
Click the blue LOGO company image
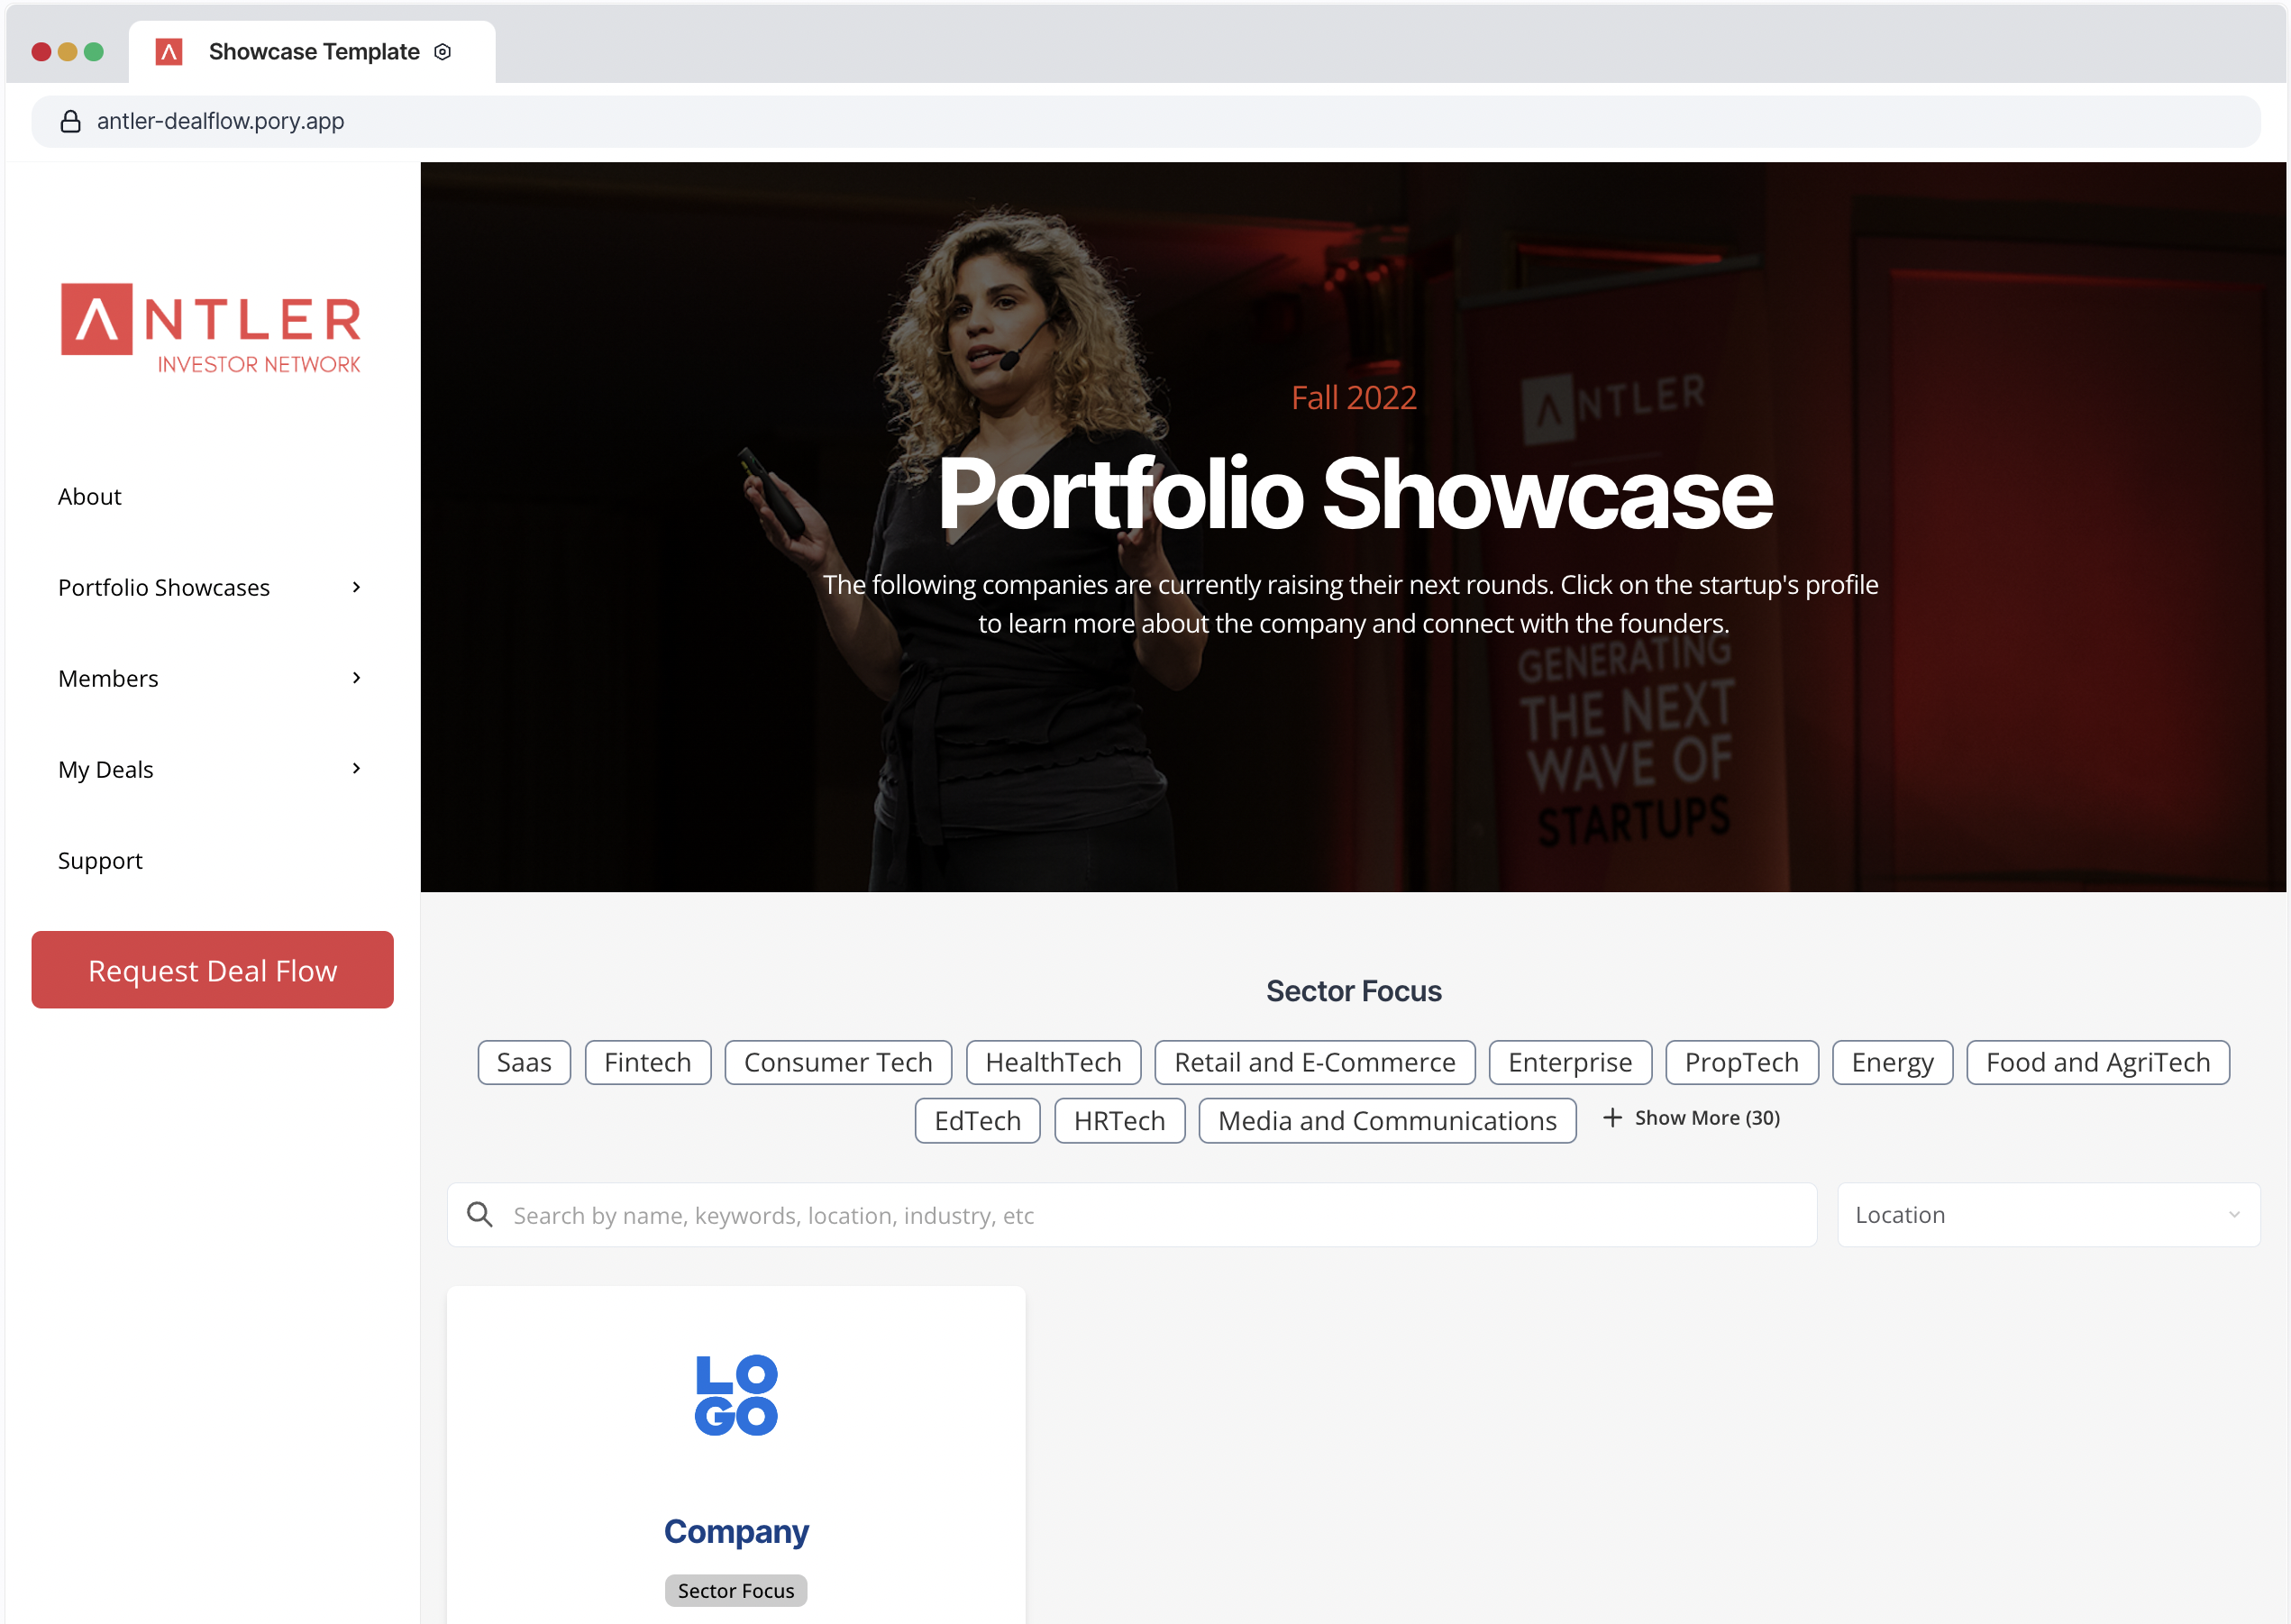pos(736,1395)
